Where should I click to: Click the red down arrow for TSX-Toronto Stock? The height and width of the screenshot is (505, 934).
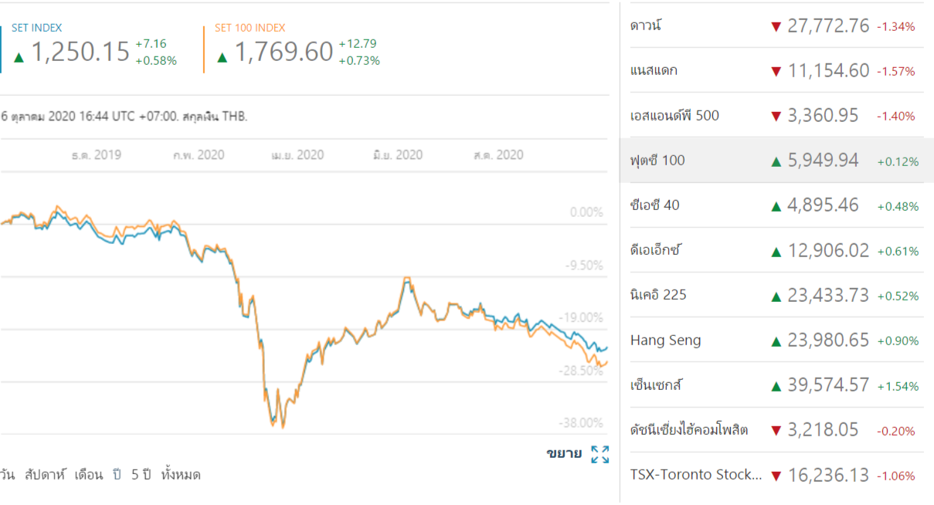[x=776, y=476]
